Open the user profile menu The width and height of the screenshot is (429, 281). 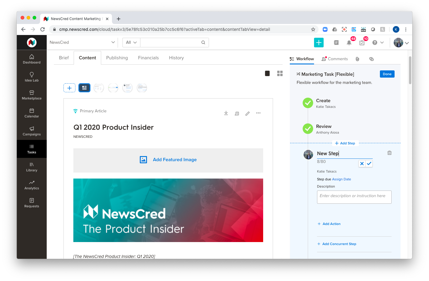pos(401,43)
